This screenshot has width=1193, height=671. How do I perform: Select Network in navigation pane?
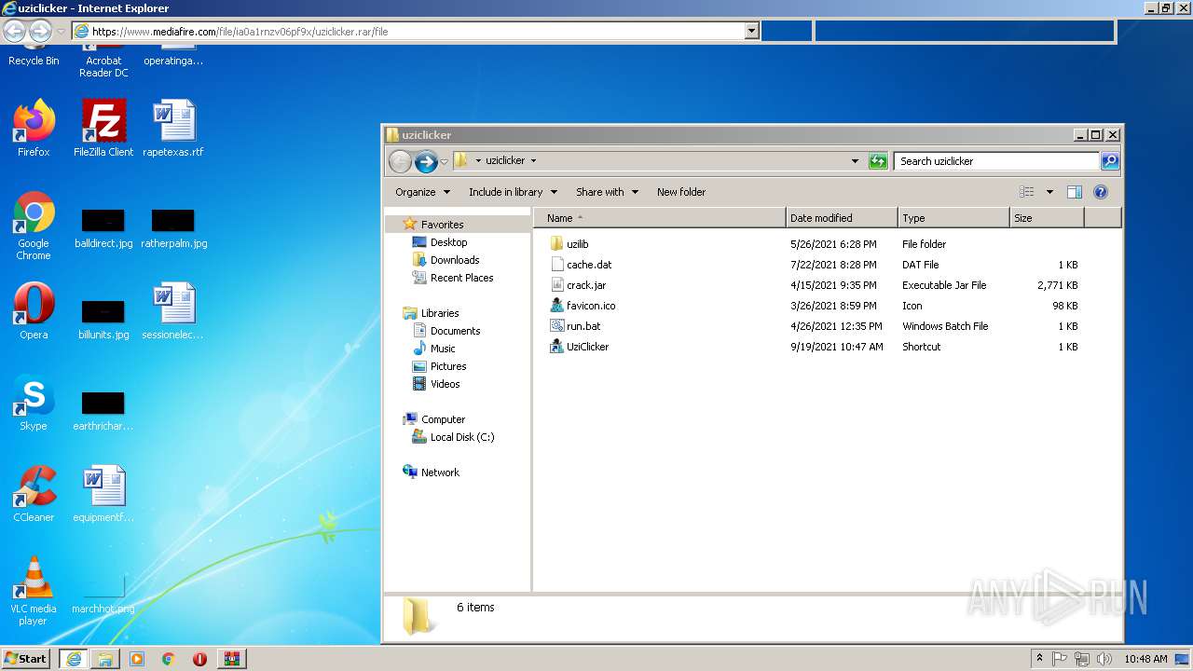440,472
